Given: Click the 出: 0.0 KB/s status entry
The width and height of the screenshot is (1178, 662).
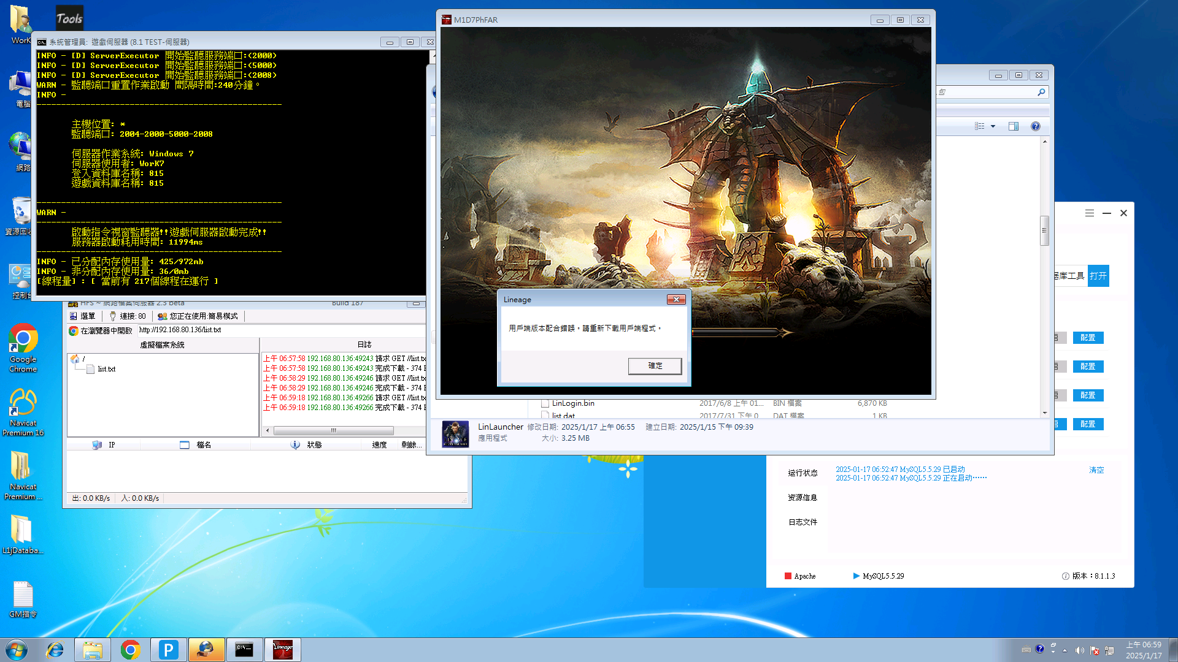Looking at the screenshot, I should coord(91,498).
